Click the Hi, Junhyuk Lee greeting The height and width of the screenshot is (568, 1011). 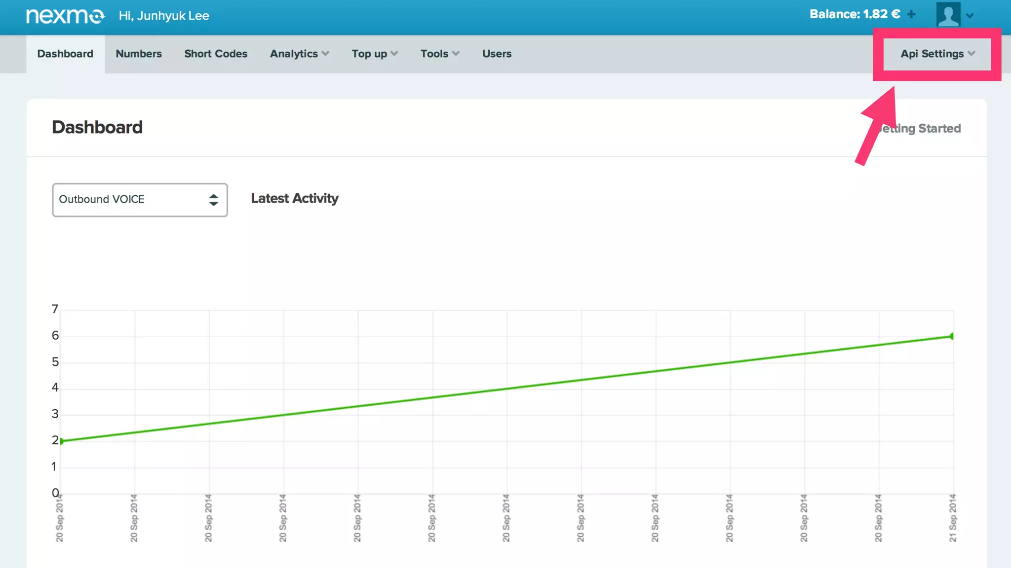click(x=164, y=16)
